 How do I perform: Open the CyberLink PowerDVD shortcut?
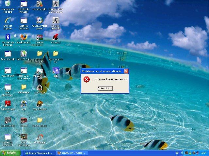(x=8, y=137)
